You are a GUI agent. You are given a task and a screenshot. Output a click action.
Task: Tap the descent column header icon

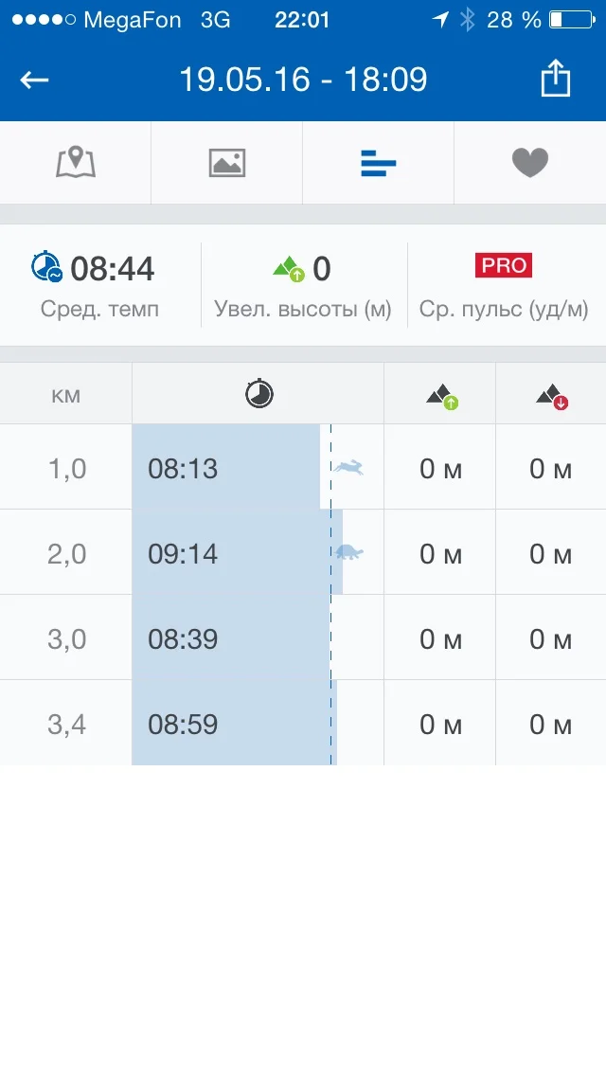pyautogui.click(x=551, y=397)
